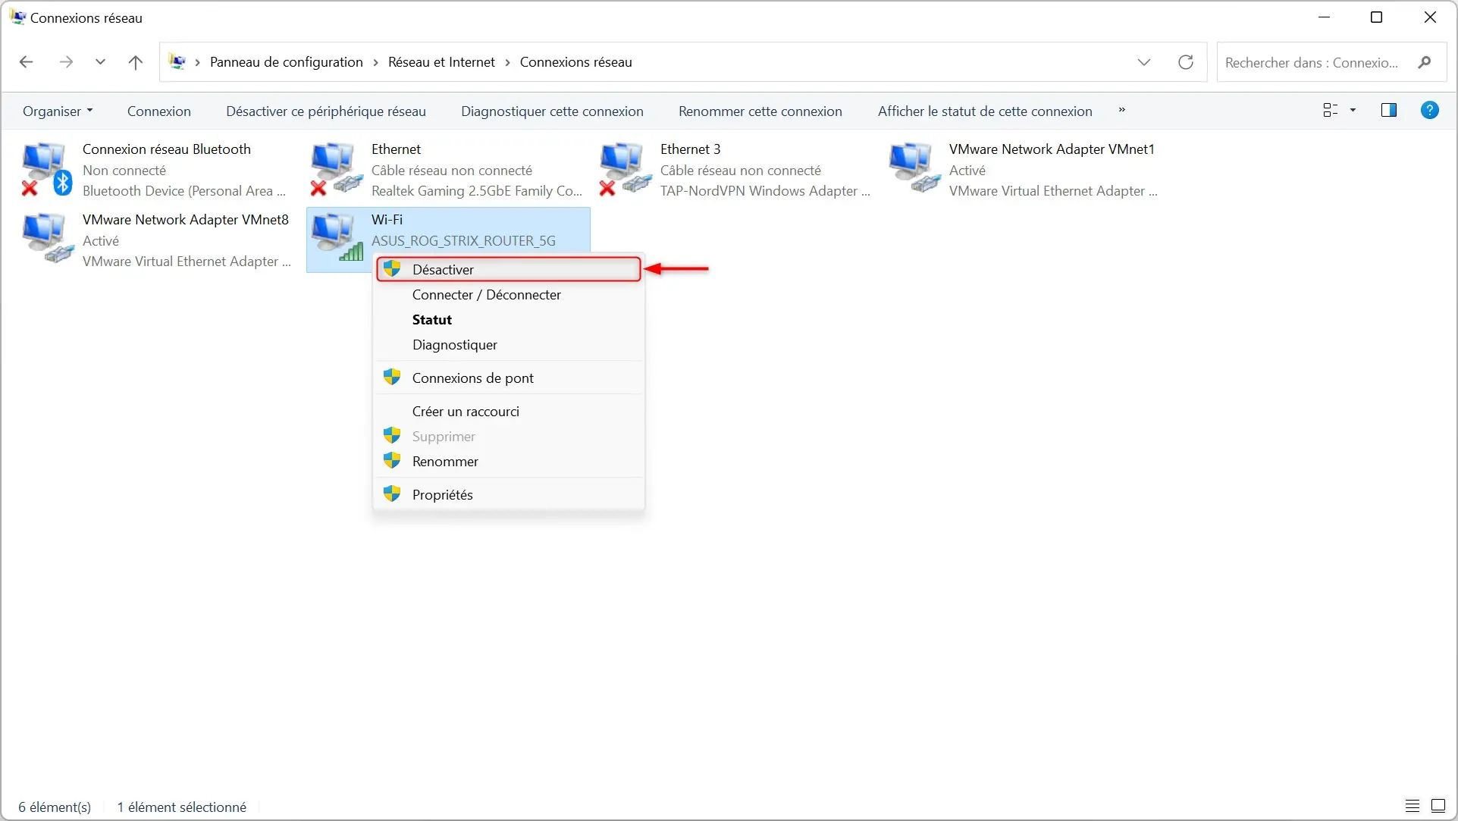
Task: Click Afficher le statut de cette connexion
Action: 985,111
